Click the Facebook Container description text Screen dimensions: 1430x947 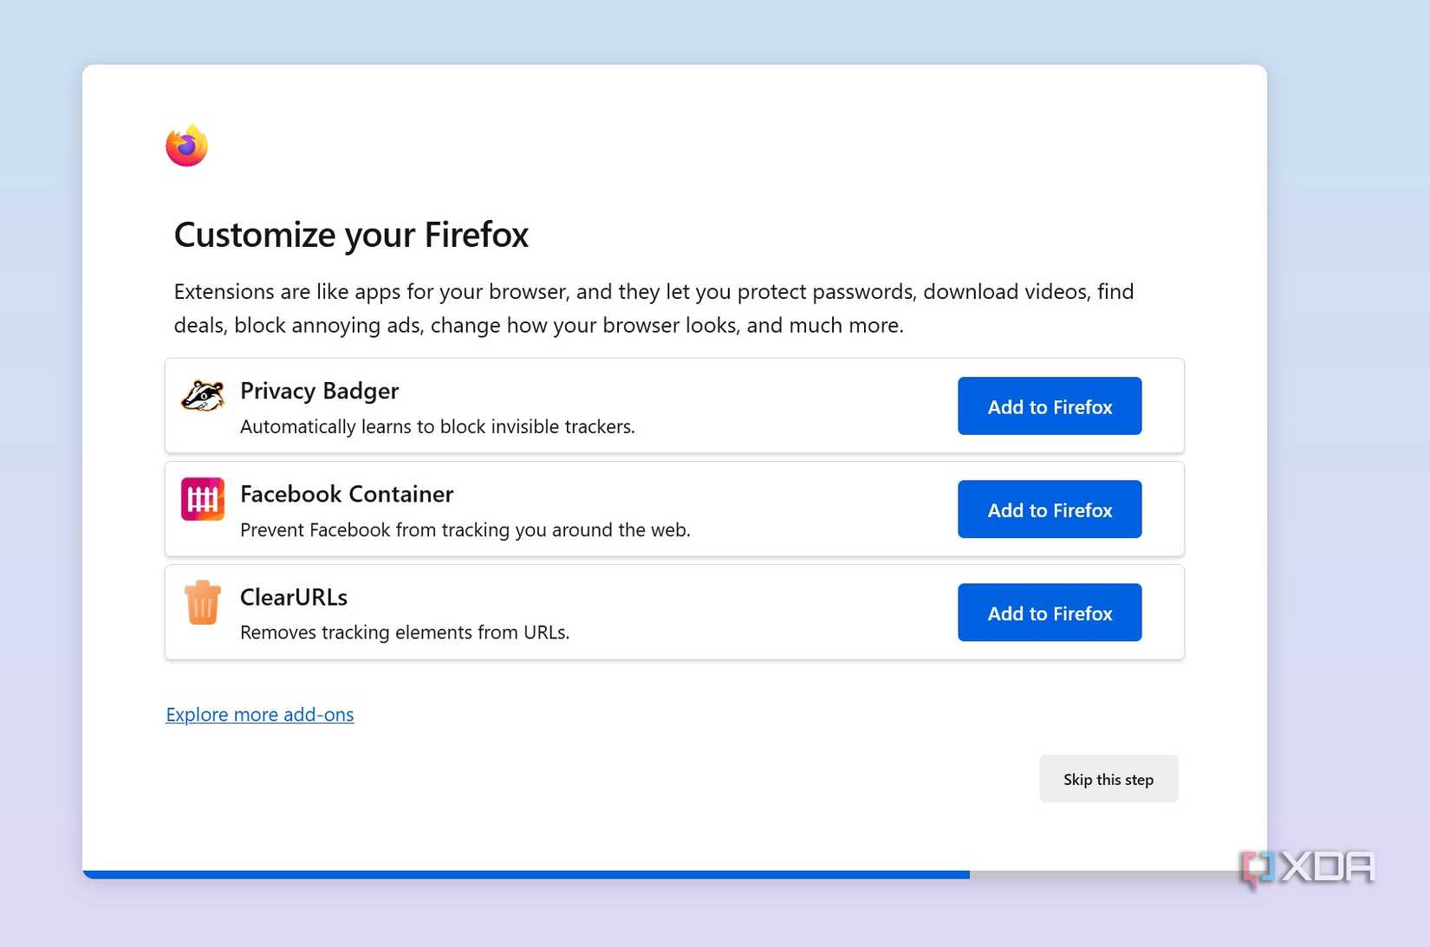(465, 529)
